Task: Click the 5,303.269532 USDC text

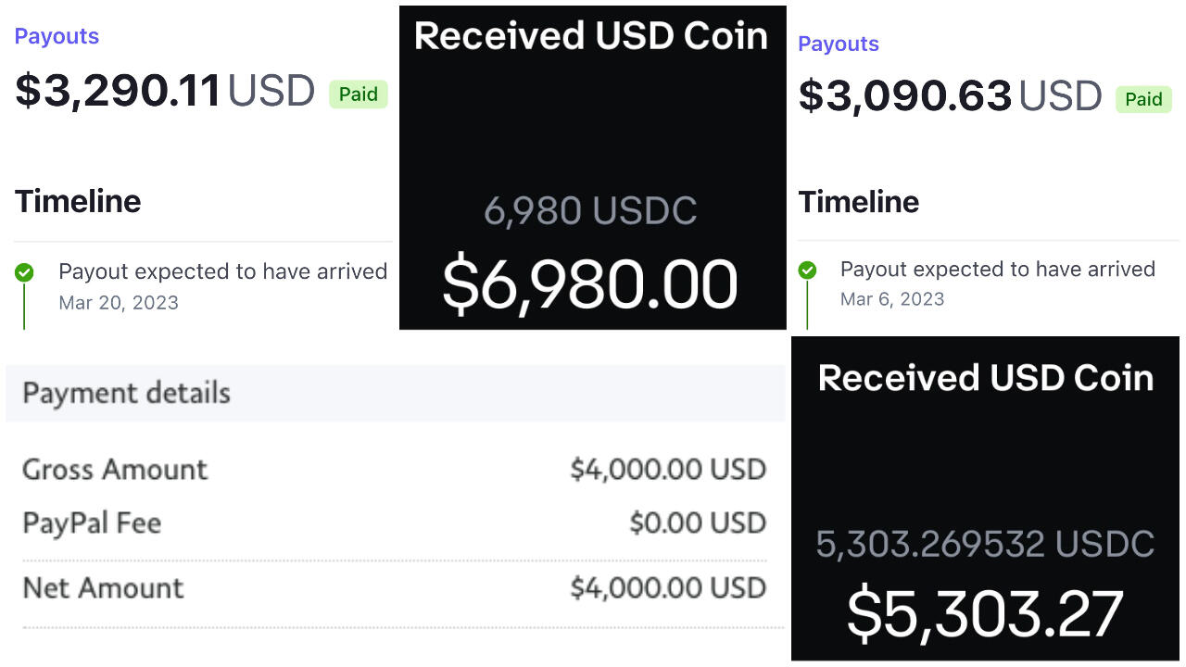Action: [985, 544]
